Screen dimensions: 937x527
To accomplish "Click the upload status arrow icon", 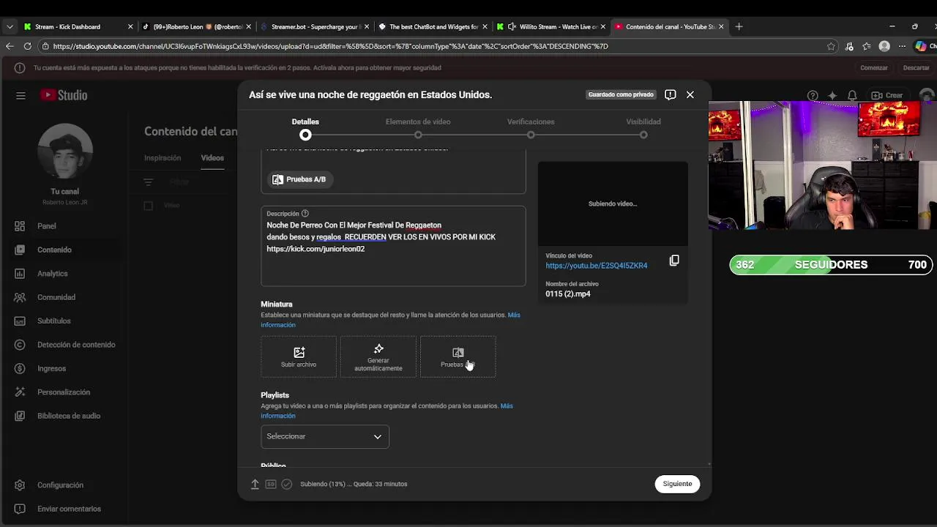I will click(255, 484).
